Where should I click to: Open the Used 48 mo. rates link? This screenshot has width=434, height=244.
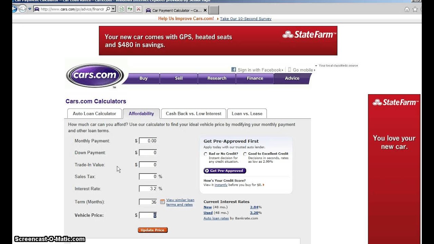pos(208,213)
